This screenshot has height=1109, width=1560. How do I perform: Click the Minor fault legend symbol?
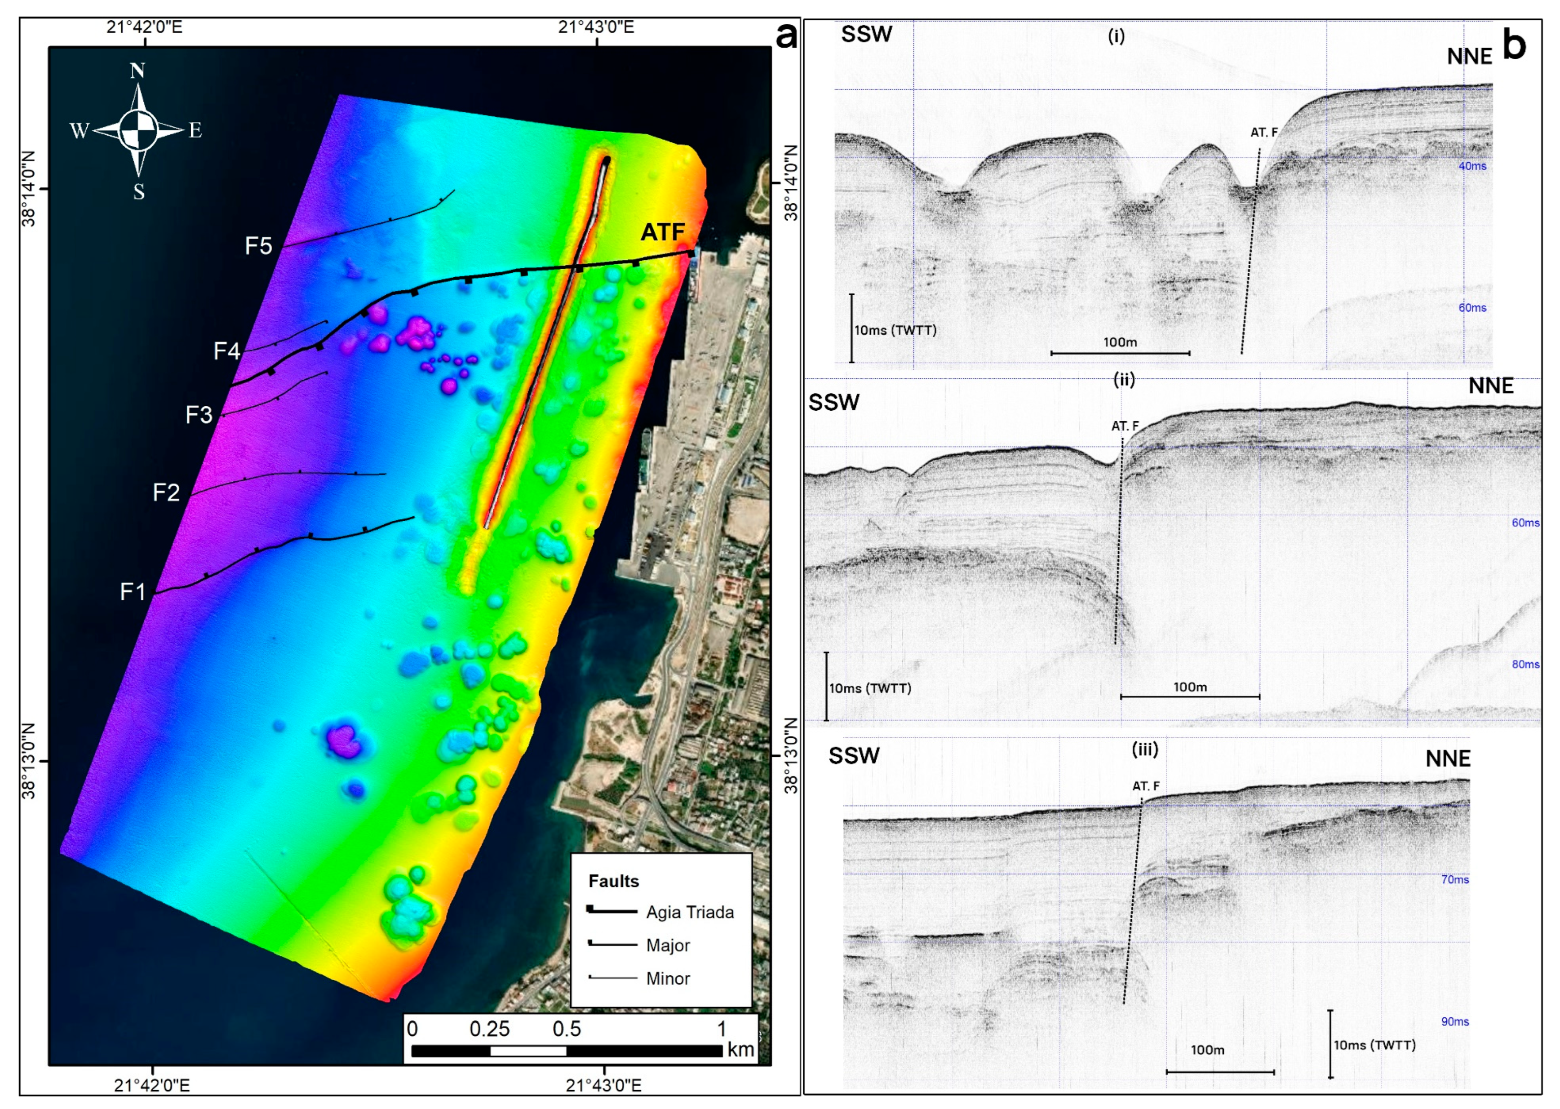click(x=612, y=978)
